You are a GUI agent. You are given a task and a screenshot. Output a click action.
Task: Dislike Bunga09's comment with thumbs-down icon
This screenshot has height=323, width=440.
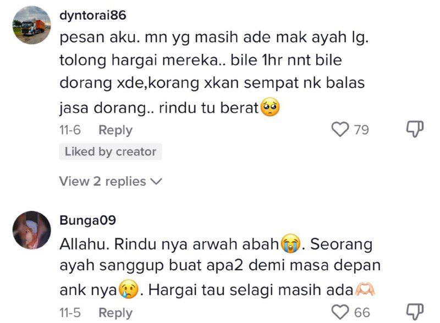tap(415, 311)
